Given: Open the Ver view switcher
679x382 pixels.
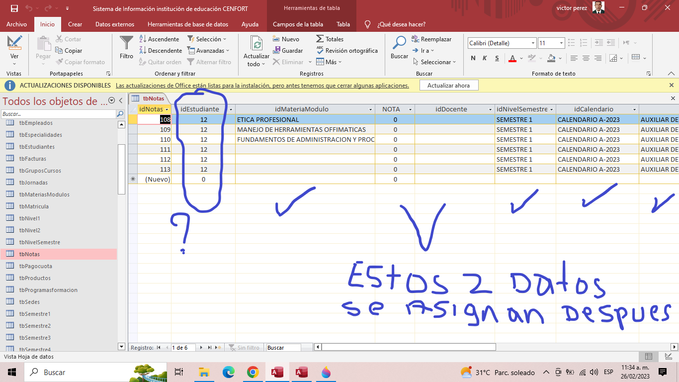Looking at the screenshot, I should point(14,50).
